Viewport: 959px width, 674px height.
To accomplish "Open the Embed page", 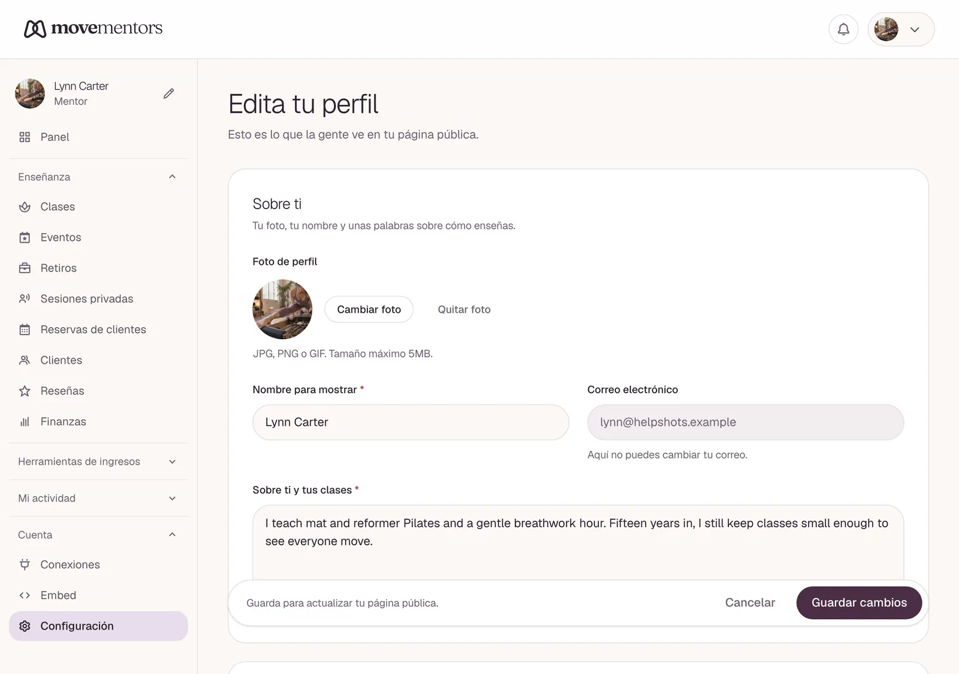I will pos(98,596).
